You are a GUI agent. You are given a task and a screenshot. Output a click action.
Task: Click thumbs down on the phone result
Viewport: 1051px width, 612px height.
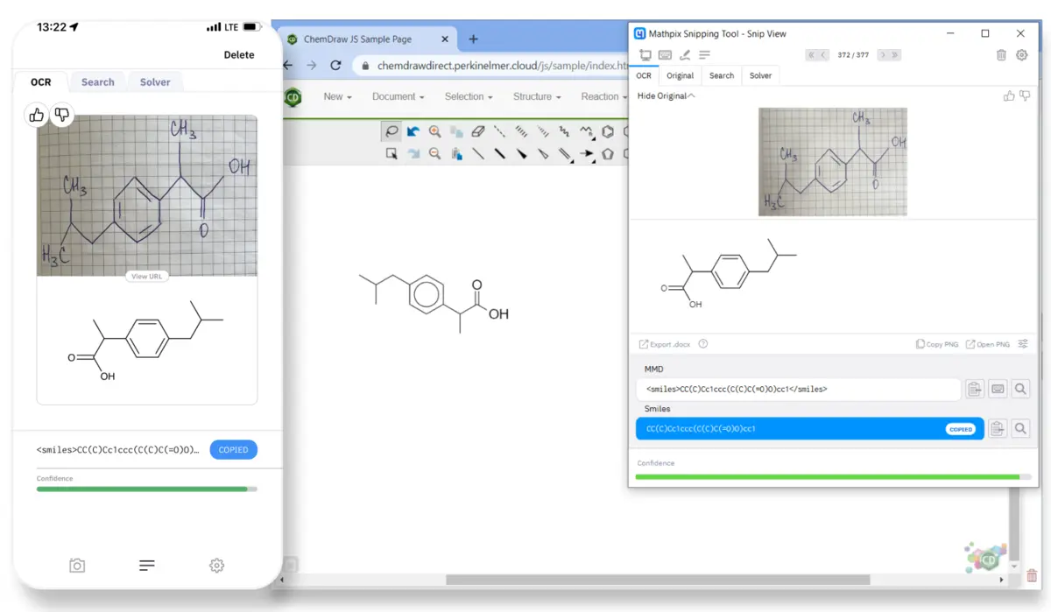tap(61, 115)
